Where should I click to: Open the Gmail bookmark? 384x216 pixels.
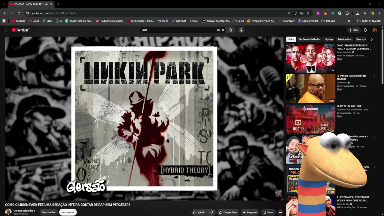click(34, 21)
